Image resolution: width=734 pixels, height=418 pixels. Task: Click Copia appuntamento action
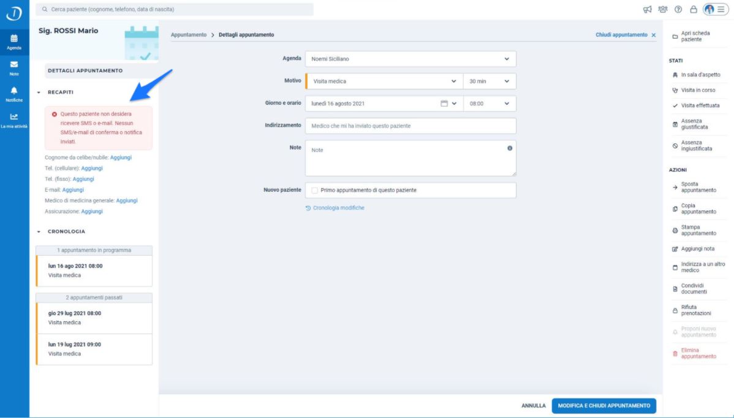pos(695,209)
